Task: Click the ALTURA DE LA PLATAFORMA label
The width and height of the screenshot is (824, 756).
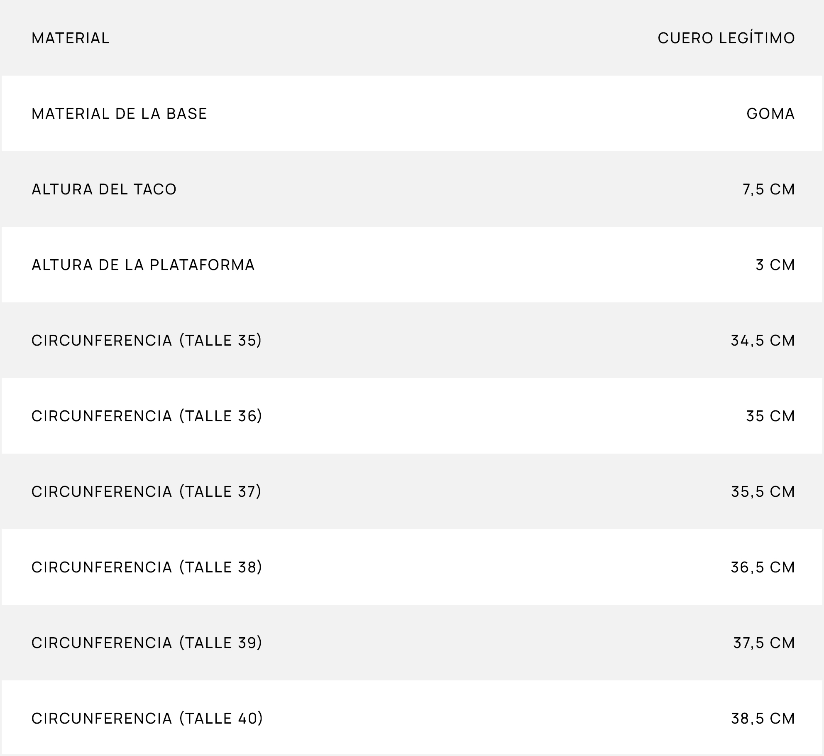Action: pyautogui.click(x=143, y=265)
